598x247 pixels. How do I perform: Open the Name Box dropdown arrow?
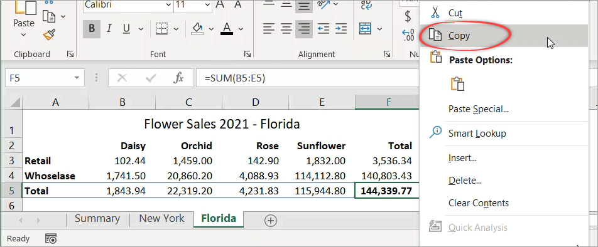pyautogui.click(x=77, y=78)
